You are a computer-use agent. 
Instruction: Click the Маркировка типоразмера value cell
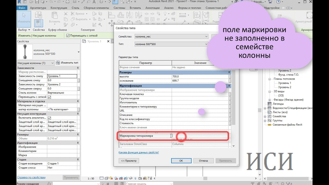pos(200,136)
